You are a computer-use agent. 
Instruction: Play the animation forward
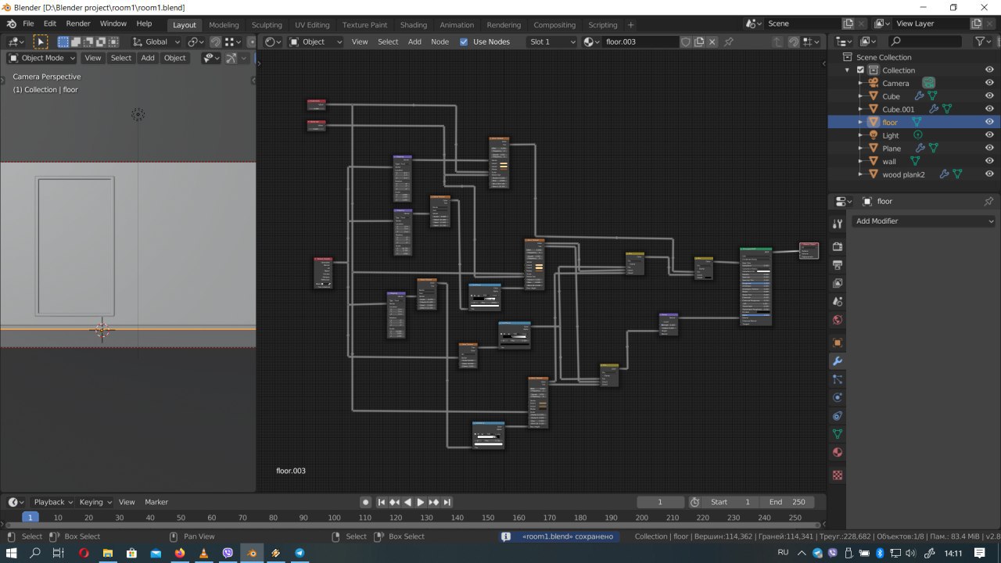[421, 502]
